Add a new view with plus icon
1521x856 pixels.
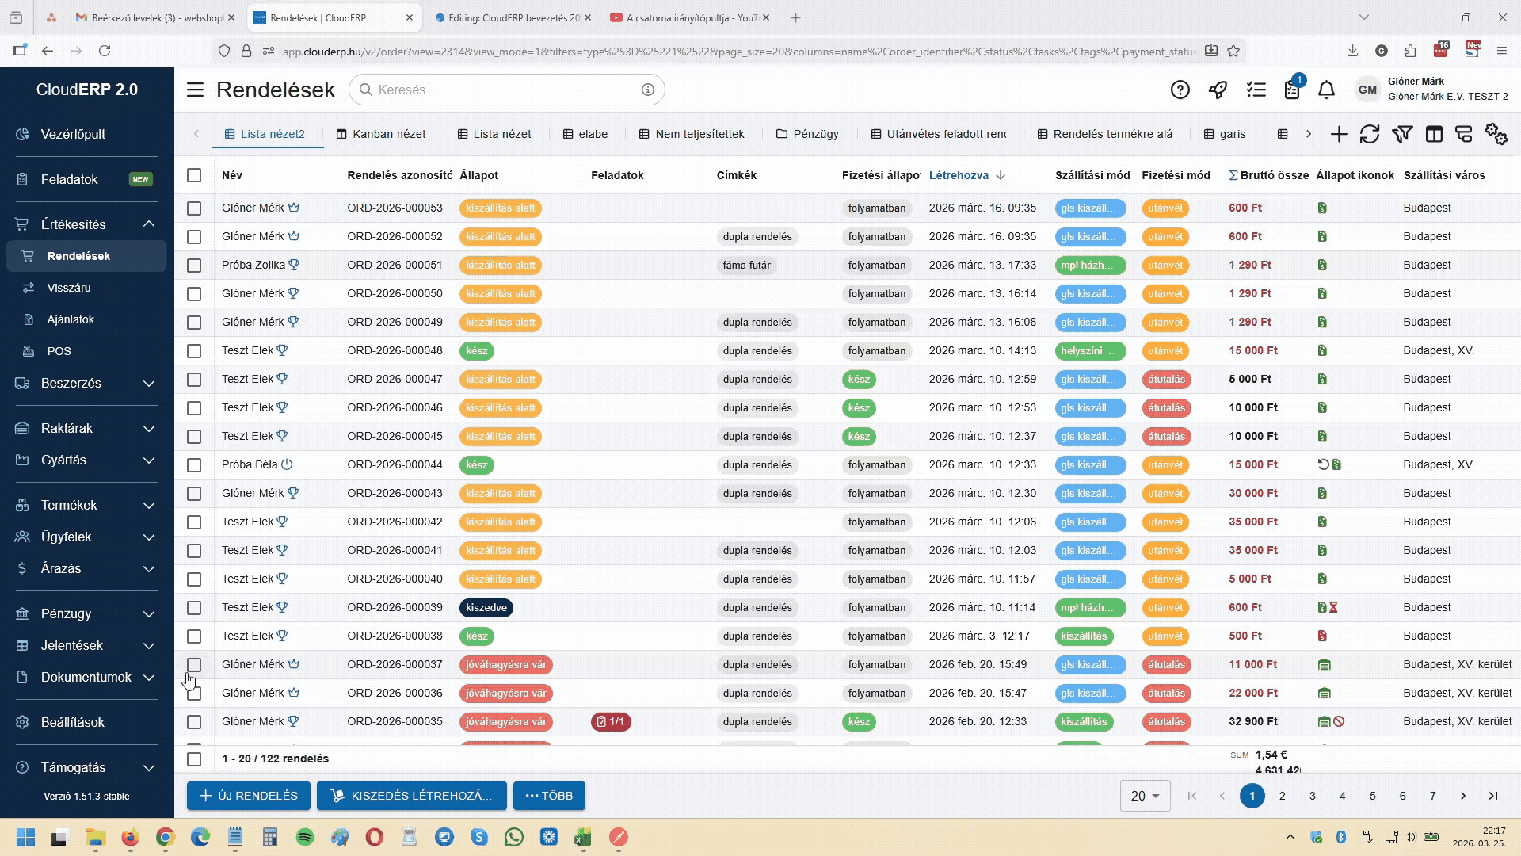coord(1339,134)
